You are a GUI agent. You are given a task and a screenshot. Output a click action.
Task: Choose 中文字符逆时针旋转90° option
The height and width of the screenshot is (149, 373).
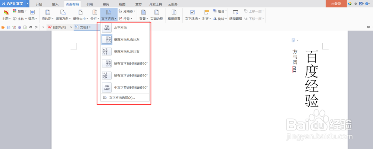[125, 87]
